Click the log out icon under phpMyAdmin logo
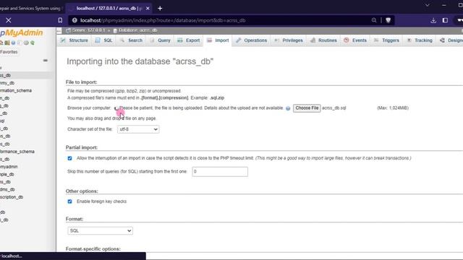 point(7,43)
